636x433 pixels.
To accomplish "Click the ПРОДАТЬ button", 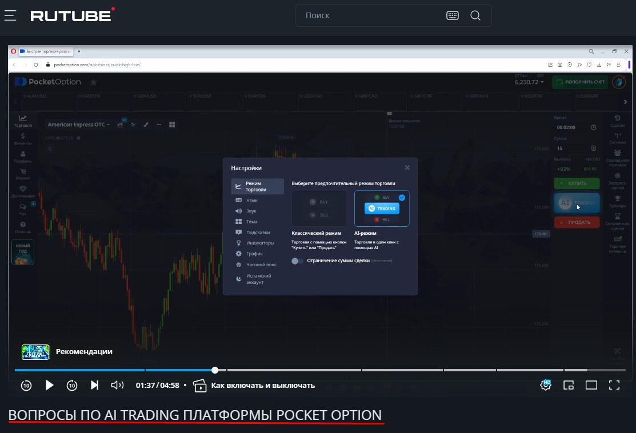I will 577,222.
